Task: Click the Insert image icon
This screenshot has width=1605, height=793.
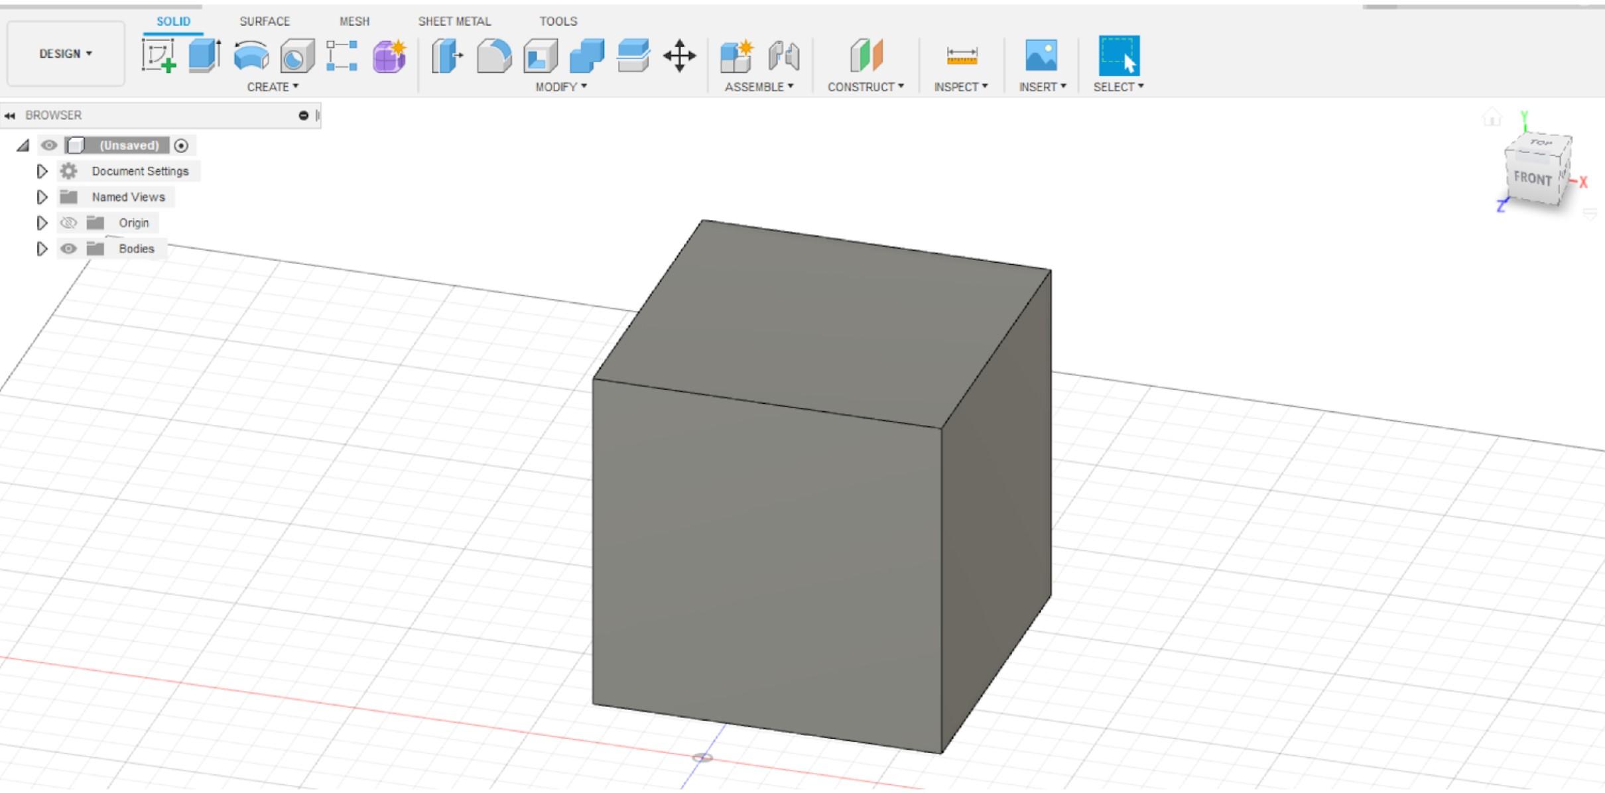Action: pos(1041,56)
